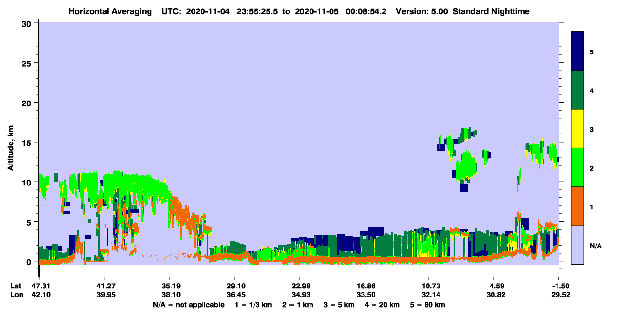This screenshot has width=621, height=318.
Task: Click the latitude value 35.19
Action: point(169,286)
